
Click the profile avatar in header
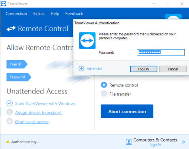pos(173,17)
